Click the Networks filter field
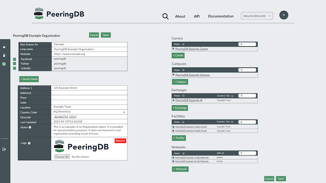 tap(247, 153)
